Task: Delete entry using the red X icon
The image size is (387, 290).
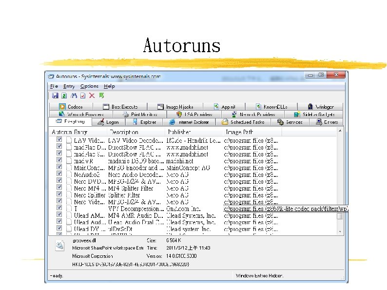Action: [x=92, y=96]
